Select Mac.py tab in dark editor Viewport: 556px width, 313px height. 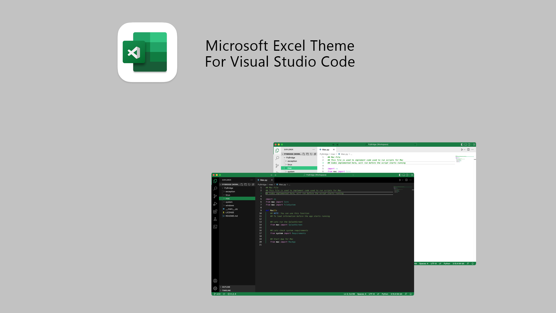(x=264, y=180)
